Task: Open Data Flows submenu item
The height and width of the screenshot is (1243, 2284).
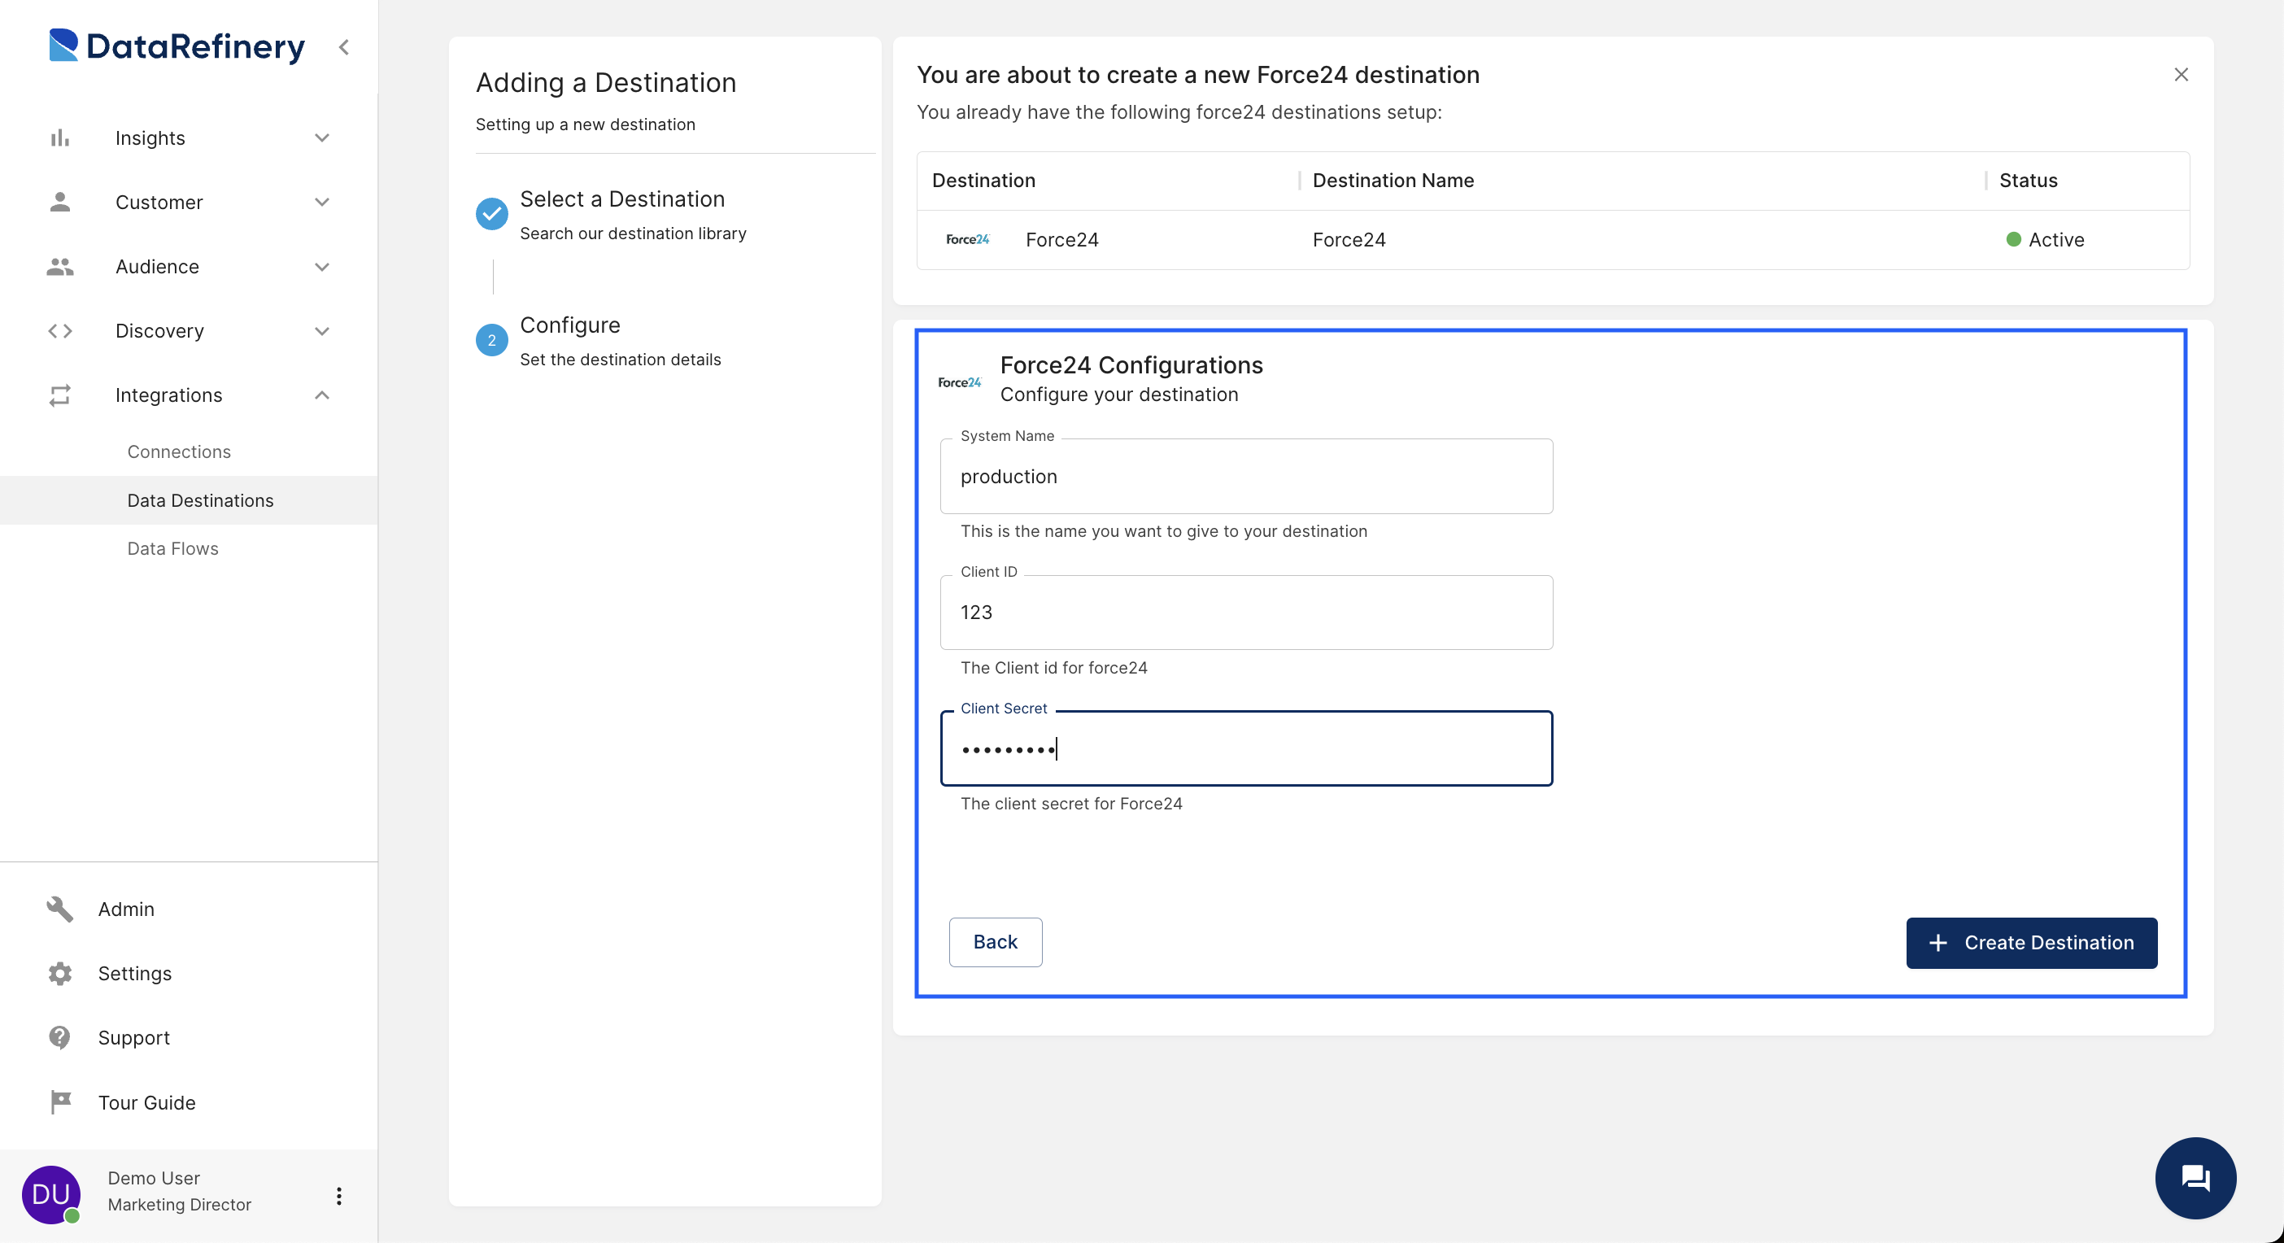Action: pos(173,549)
